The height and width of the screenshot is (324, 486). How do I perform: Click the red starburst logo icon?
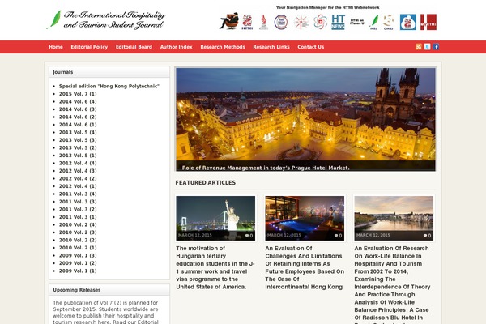coord(301,22)
